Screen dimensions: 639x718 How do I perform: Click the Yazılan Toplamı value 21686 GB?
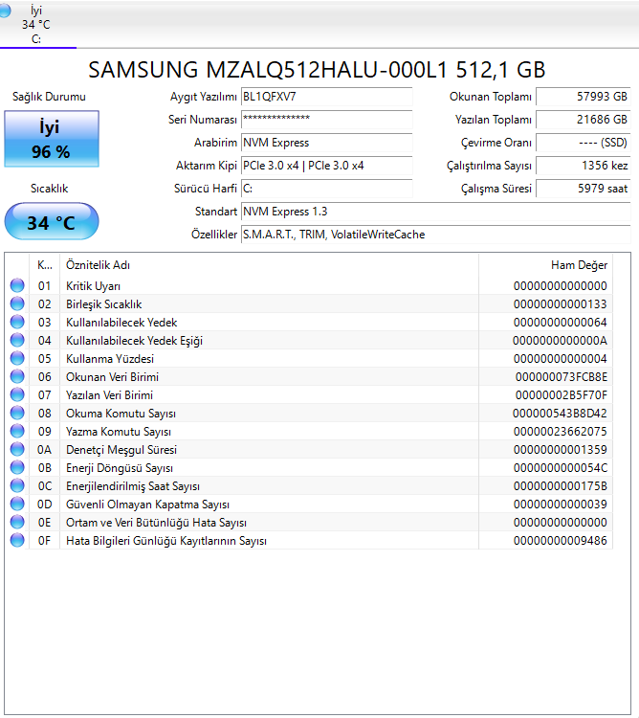(584, 120)
